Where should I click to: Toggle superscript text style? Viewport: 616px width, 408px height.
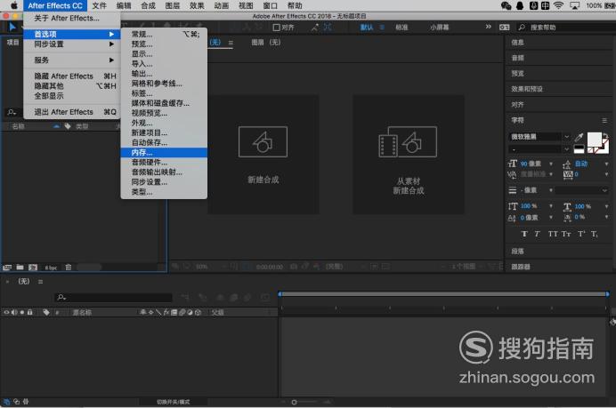581,234
